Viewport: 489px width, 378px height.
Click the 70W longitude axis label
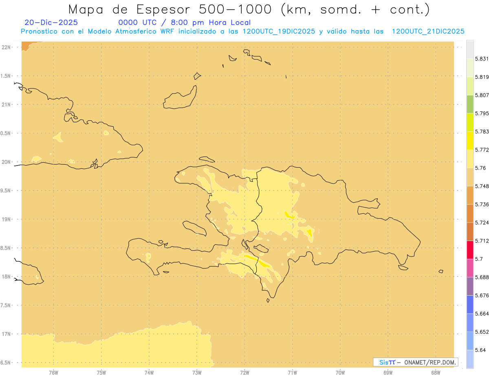[340, 372]
